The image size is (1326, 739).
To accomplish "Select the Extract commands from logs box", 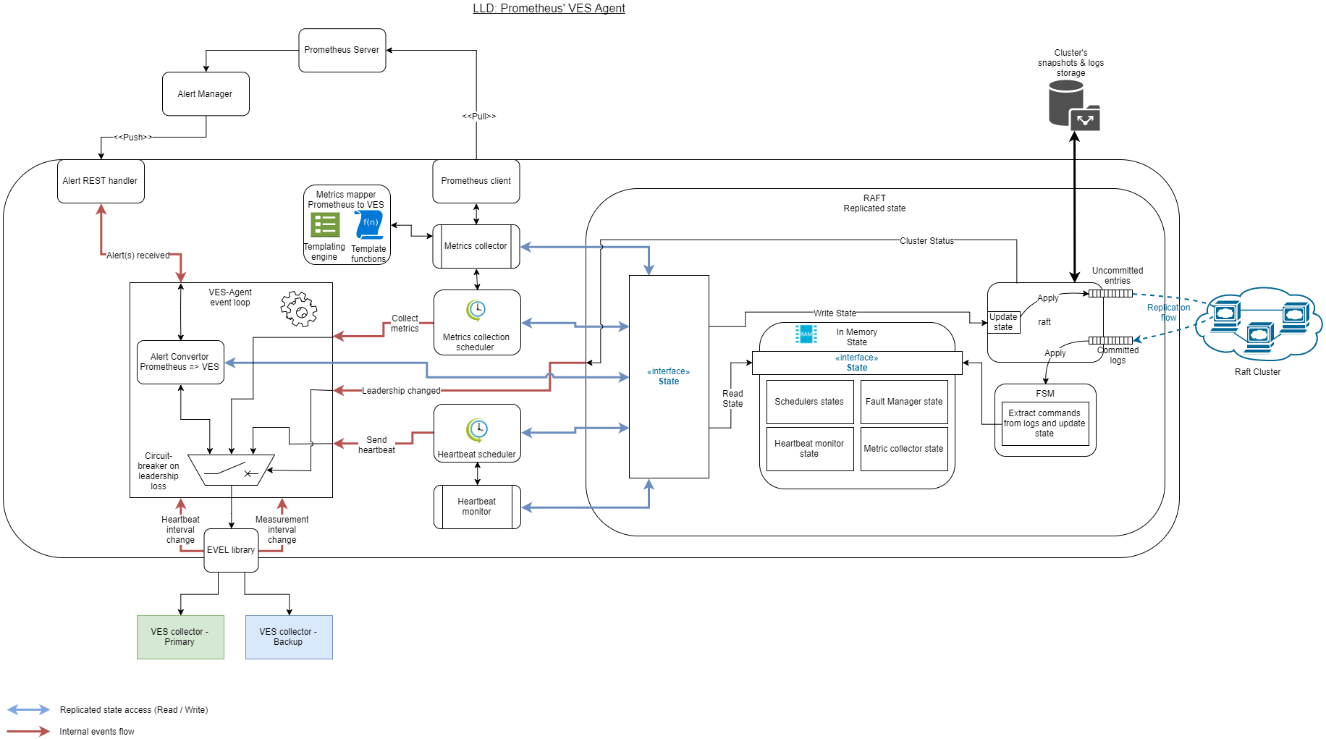I will (1045, 423).
